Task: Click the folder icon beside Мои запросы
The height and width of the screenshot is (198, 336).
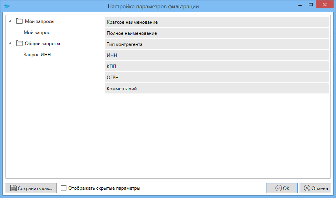Action: pos(19,21)
